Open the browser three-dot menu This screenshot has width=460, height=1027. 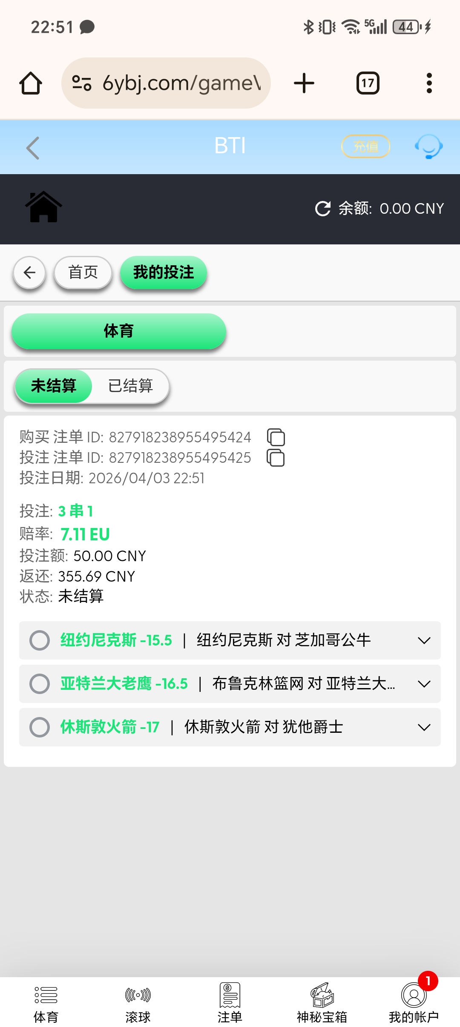coord(429,83)
